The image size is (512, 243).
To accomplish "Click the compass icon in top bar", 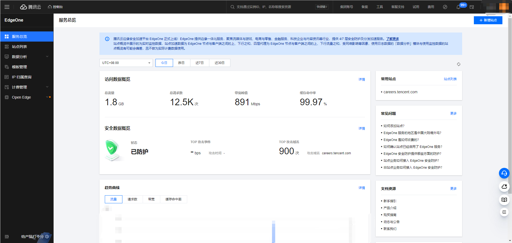I will point(445,7).
